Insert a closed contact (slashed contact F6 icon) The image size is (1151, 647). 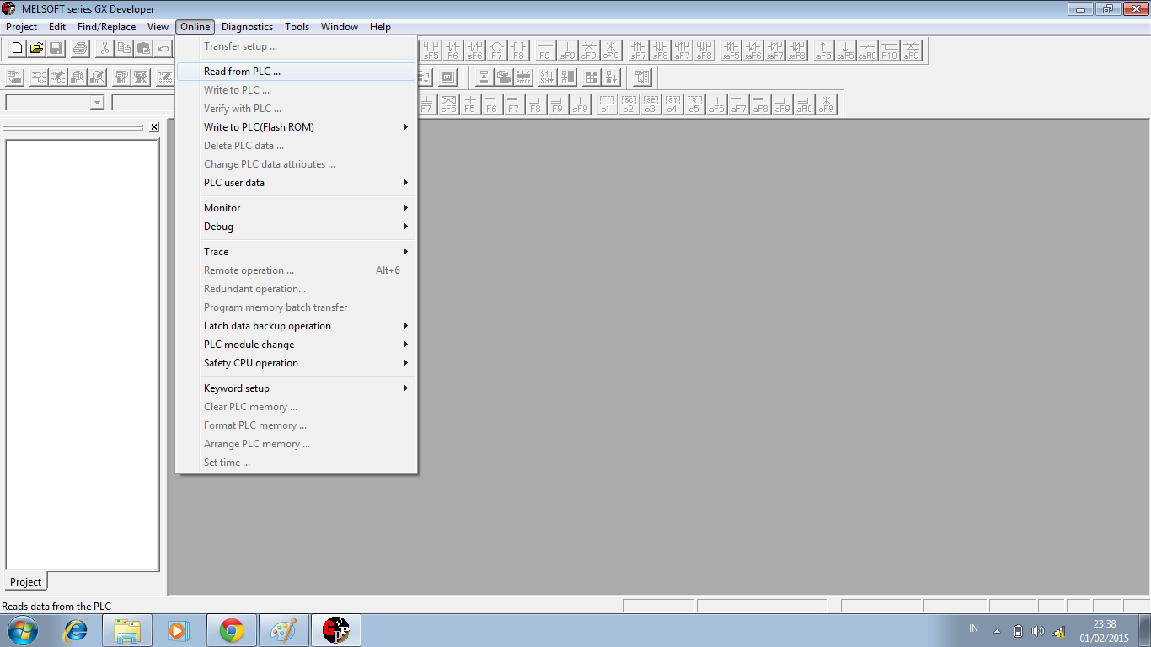tap(453, 51)
